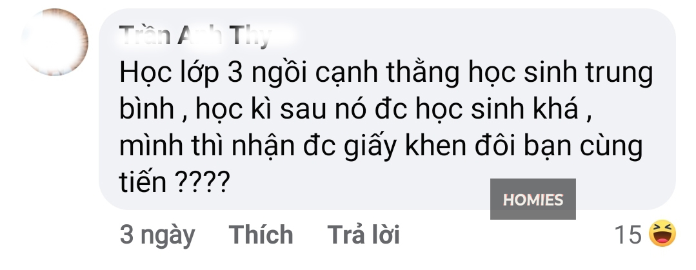Click the phrase "học sinh khá" in the comment
The height and width of the screenshot is (270, 696).
click(x=497, y=109)
